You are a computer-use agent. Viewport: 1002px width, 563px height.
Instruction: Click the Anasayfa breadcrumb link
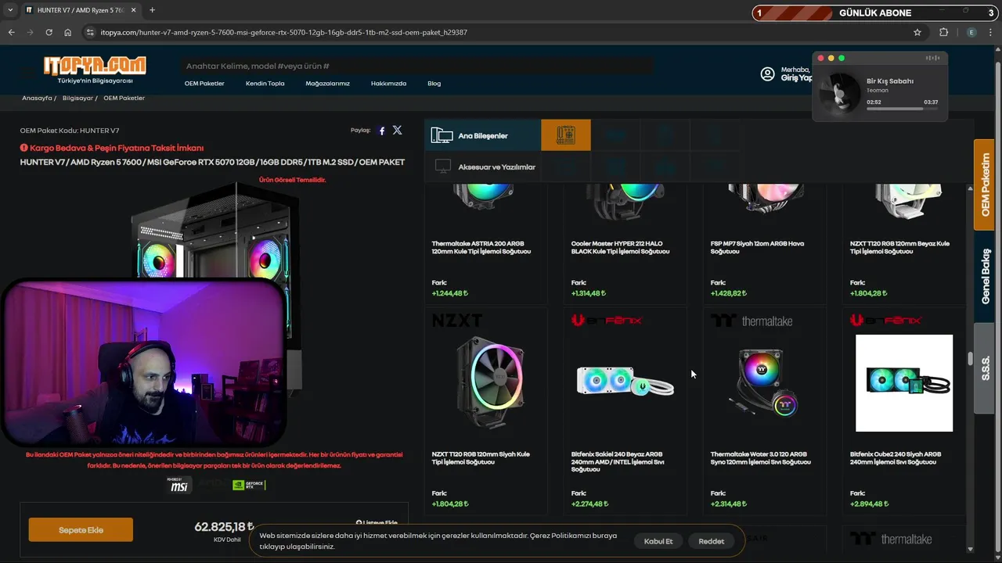click(x=37, y=98)
